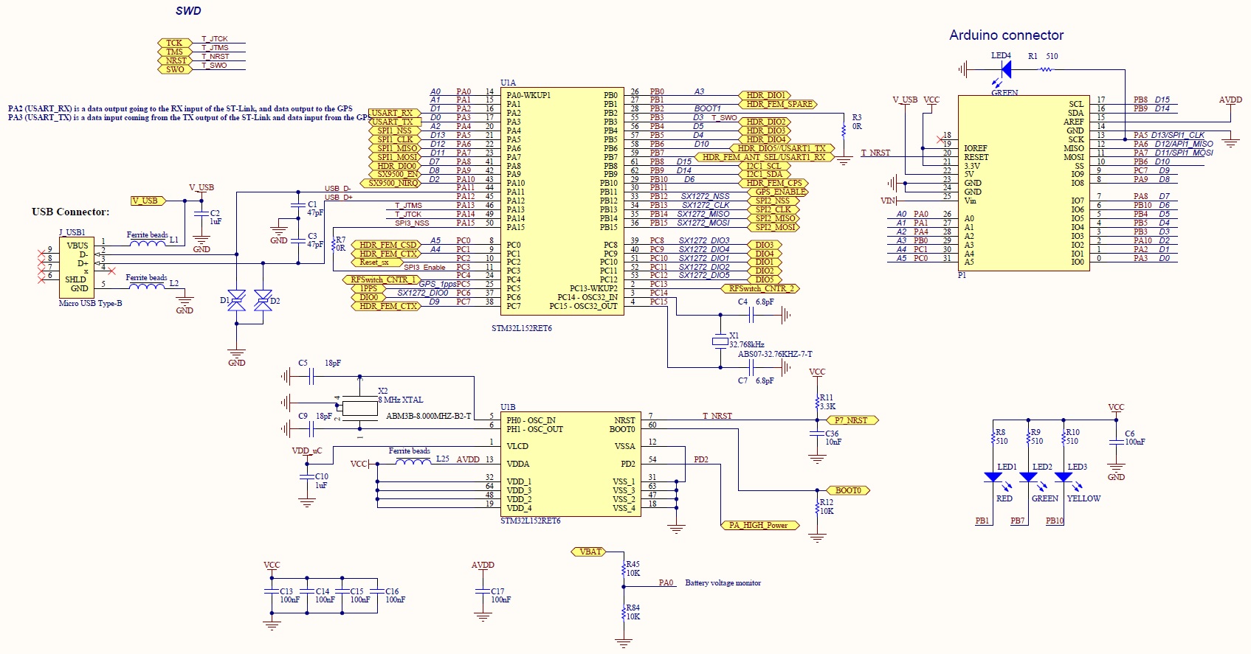The height and width of the screenshot is (654, 1251).
Task: Select the red LED1 symbol
Action: coord(993,477)
